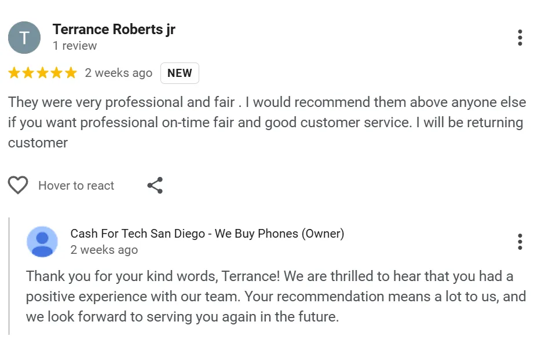The height and width of the screenshot is (351, 534).
Task: Click the "1 review" count under the reviewer name
Action: coord(75,46)
